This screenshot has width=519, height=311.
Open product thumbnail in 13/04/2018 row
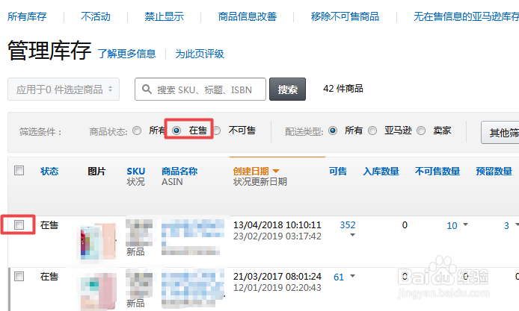tap(98, 242)
